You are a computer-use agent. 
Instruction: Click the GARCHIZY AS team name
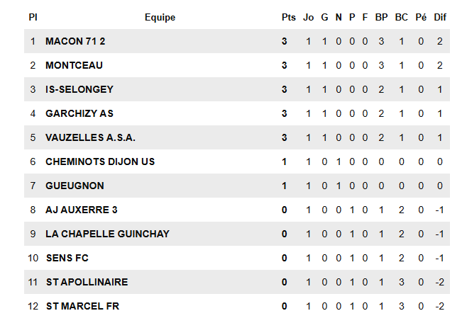tap(79, 113)
